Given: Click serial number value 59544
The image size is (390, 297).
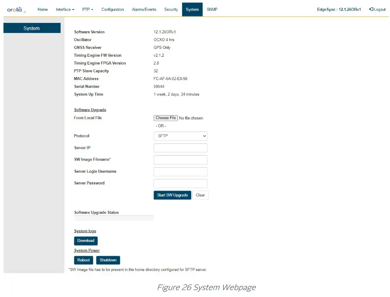Looking at the screenshot, I should pos(159,86).
